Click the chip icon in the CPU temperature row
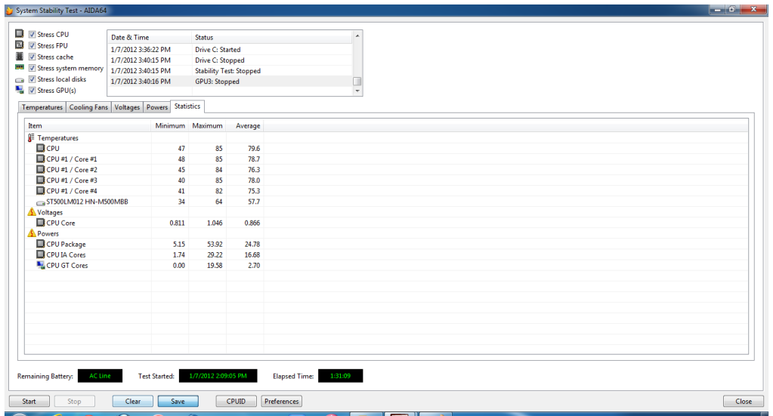Screen dimensions: 773x416 40,148
